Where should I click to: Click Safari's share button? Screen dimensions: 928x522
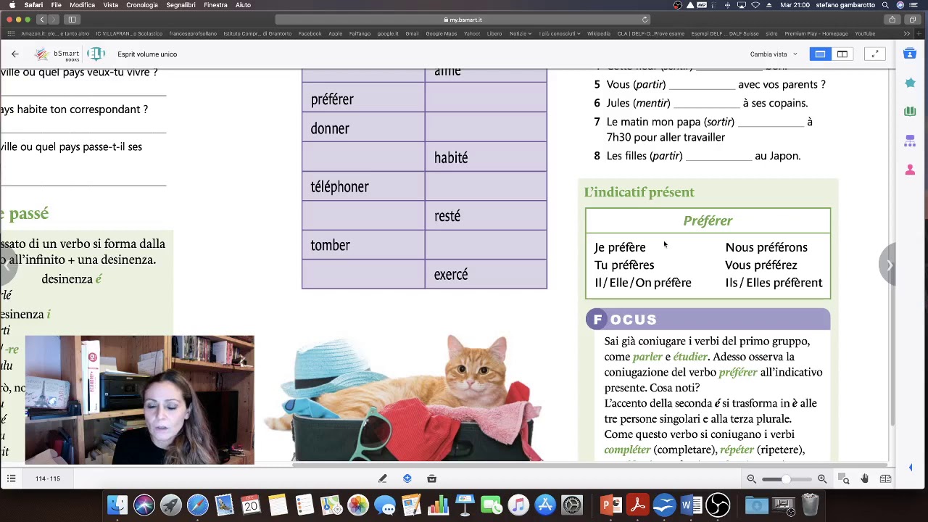tap(892, 20)
